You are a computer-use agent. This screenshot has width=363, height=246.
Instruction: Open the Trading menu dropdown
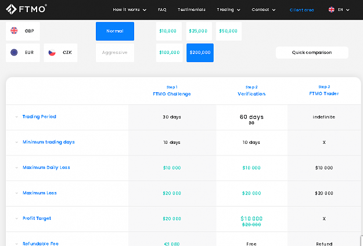(x=228, y=10)
